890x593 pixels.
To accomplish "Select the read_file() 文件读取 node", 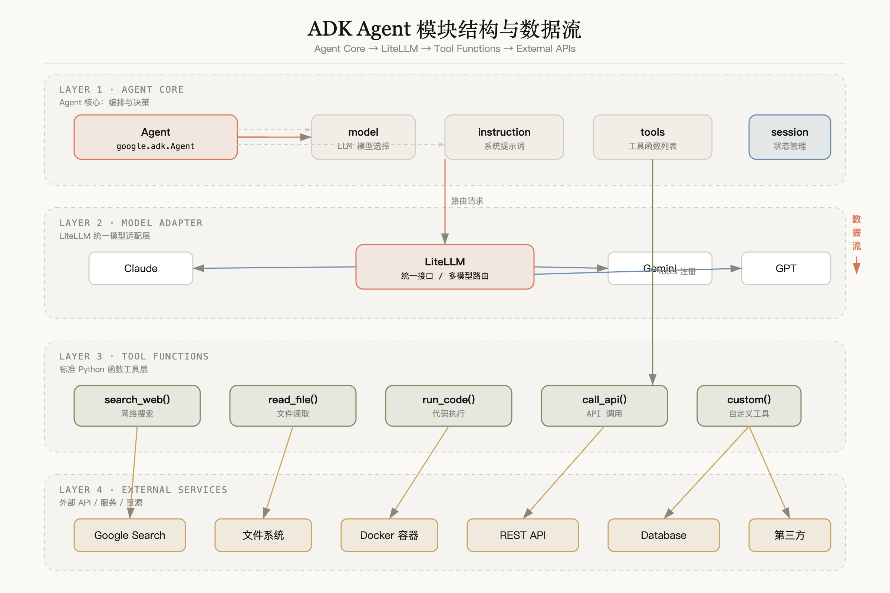I will 293,406.
